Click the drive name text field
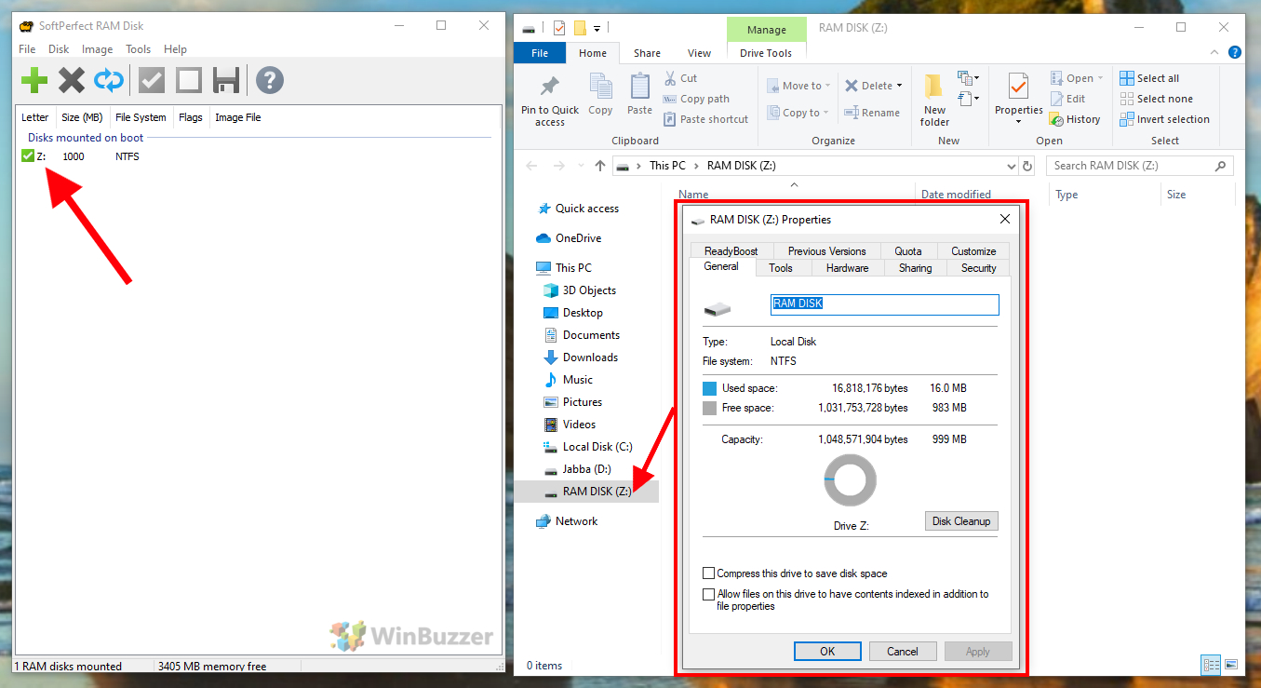The image size is (1261, 688). [884, 304]
